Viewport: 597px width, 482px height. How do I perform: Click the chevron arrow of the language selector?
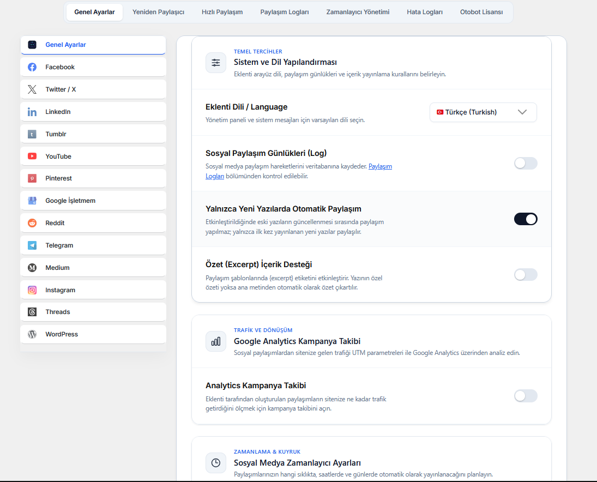[x=522, y=112]
